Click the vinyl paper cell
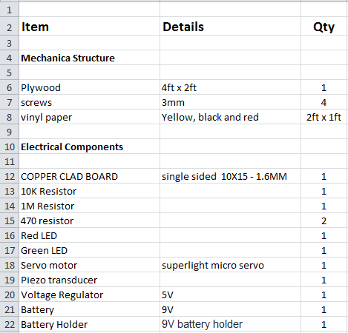Screen dimensions: 348x333 [x=89, y=117]
